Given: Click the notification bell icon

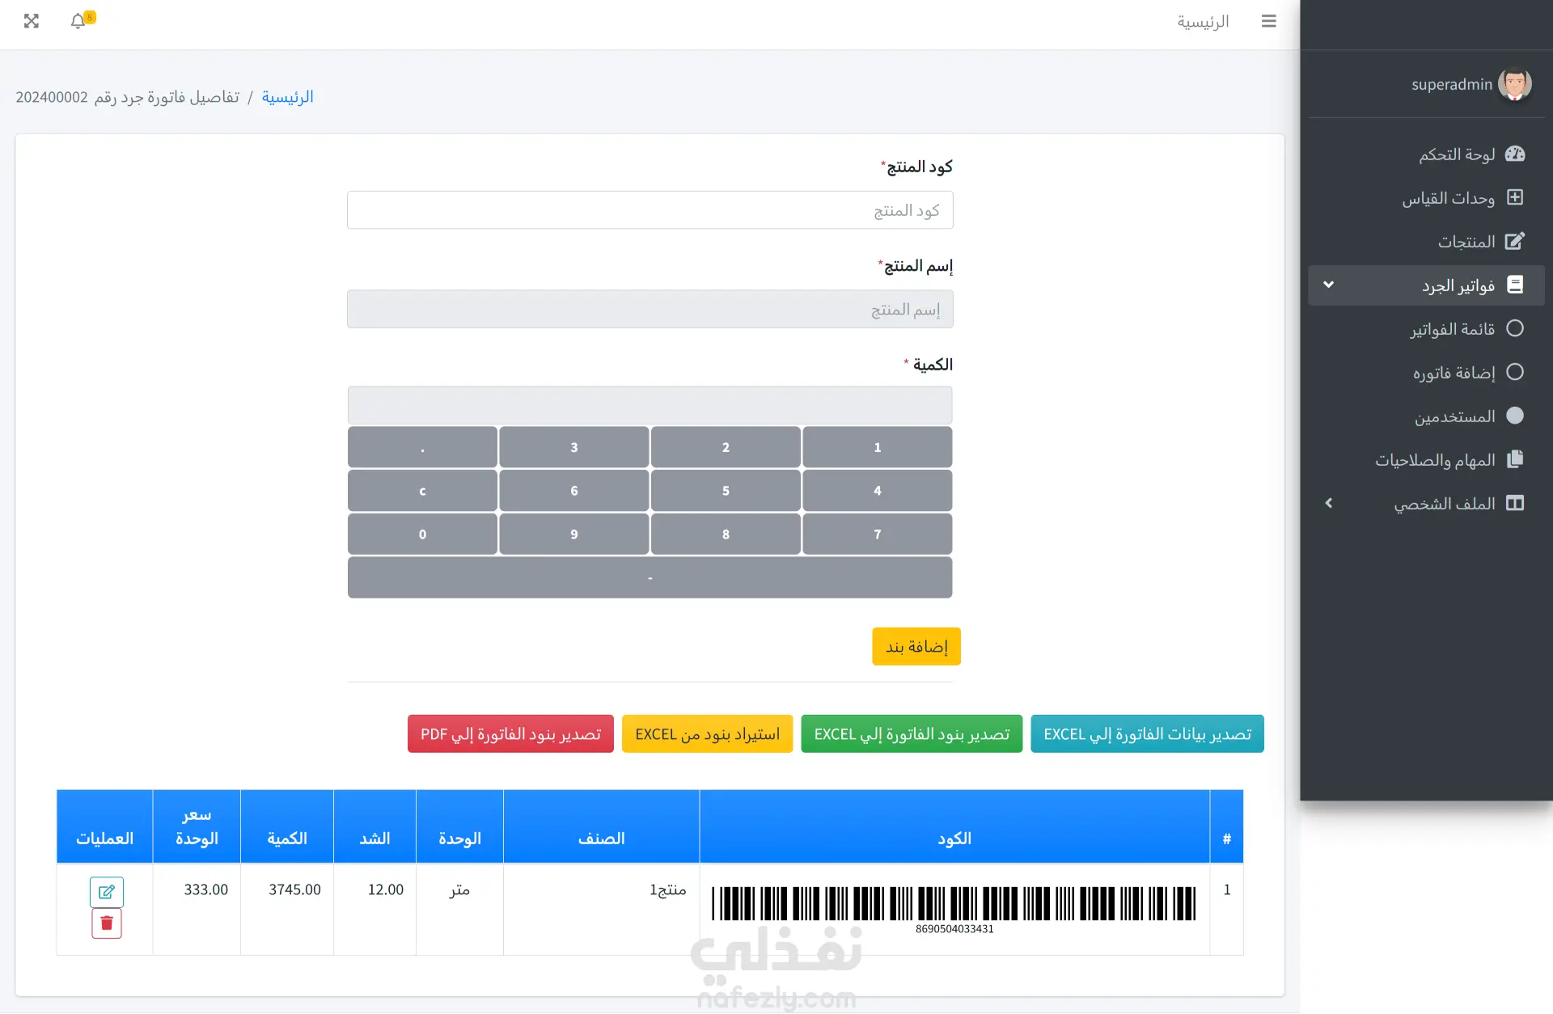Looking at the screenshot, I should [78, 21].
